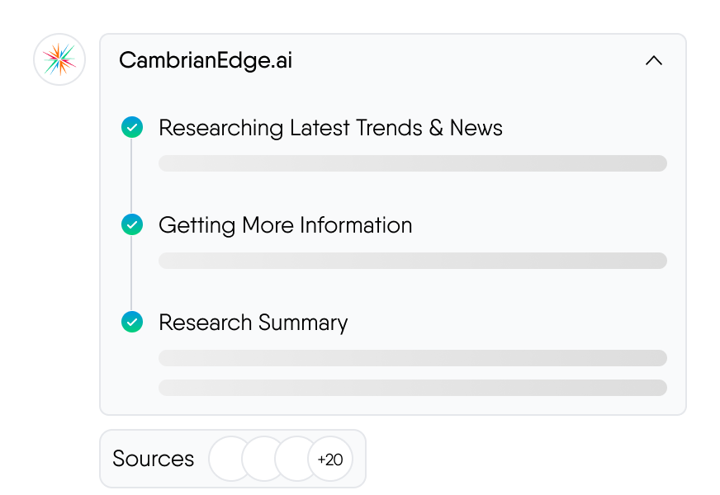The image size is (720, 495).
Task: Open the Sources section
Action: pyautogui.click(x=153, y=459)
